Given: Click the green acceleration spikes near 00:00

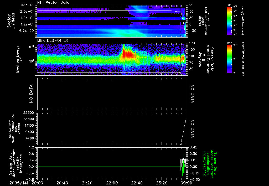Looking at the screenshot, I should (x=183, y=167).
